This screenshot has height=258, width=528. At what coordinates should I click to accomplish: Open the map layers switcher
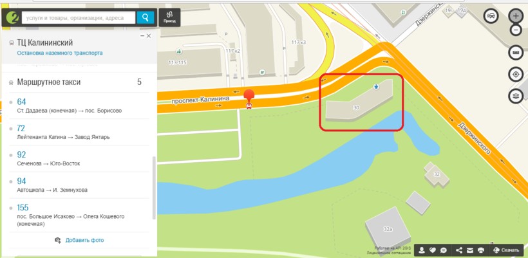pyautogui.click(x=516, y=97)
